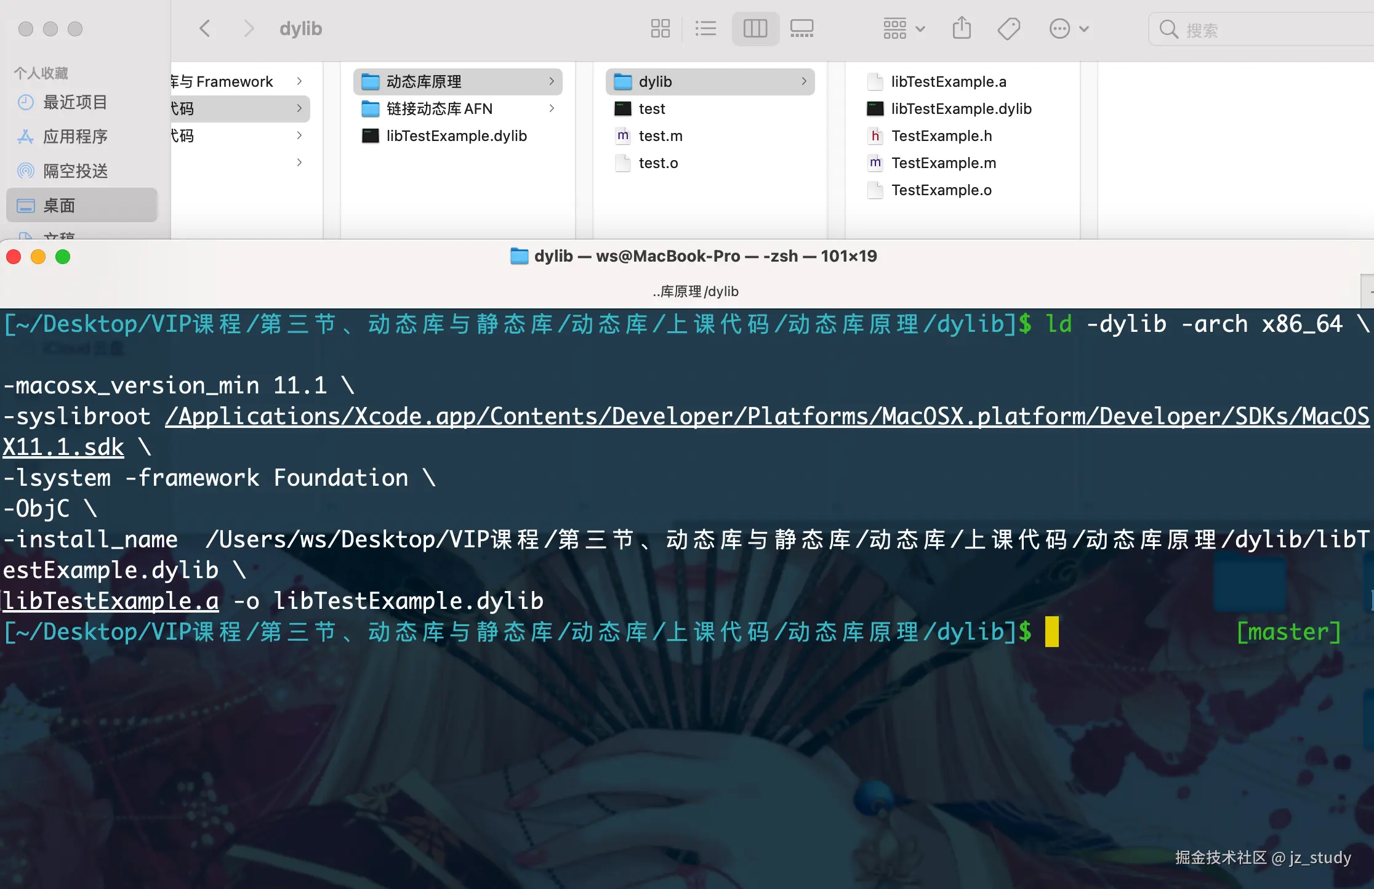Select libTestExample.a in last column
The height and width of the screenshot is (889, 1374).
coord(948,82)
